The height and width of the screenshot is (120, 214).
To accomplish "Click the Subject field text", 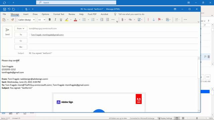I will coord(40,53).
